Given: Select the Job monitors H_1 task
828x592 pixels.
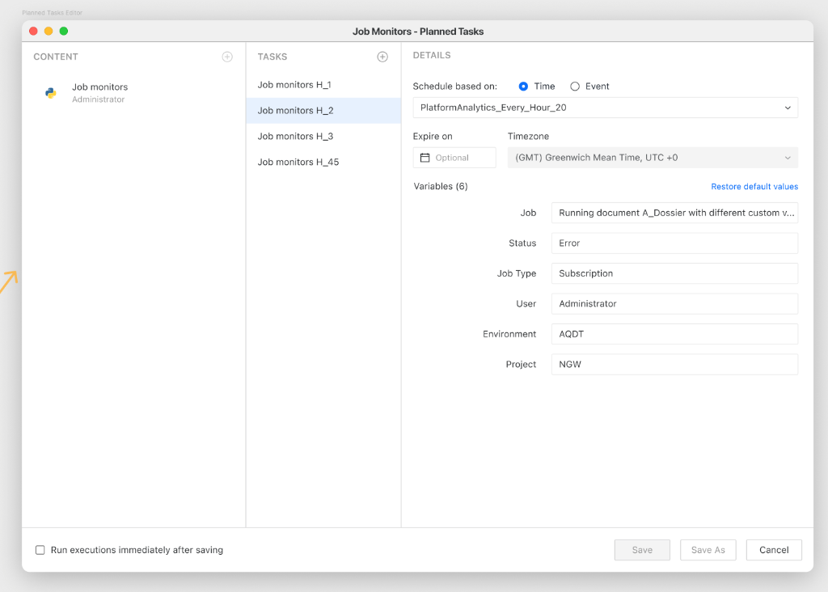Looking at the screenshot, I should (294, 84).
